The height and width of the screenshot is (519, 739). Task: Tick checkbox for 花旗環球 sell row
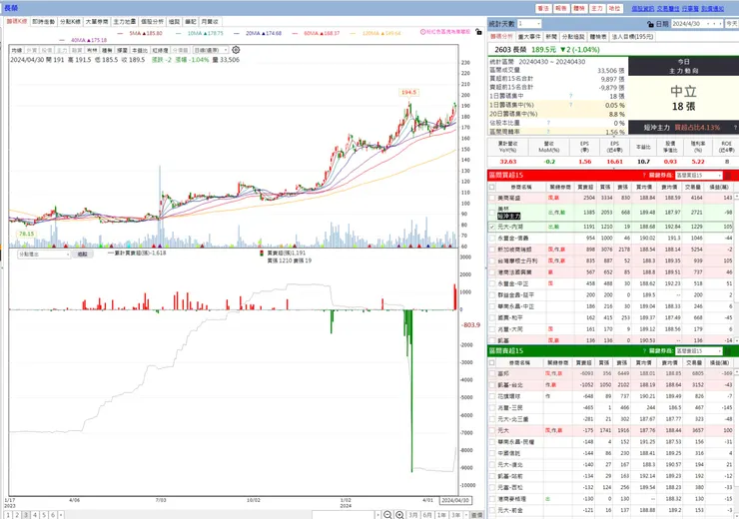(x=492, y=396)
